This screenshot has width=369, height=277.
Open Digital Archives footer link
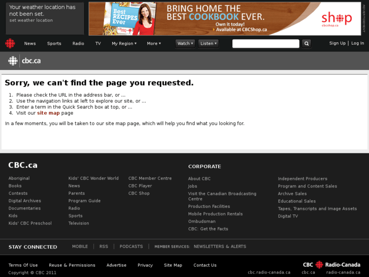click(x=25, y=201)
